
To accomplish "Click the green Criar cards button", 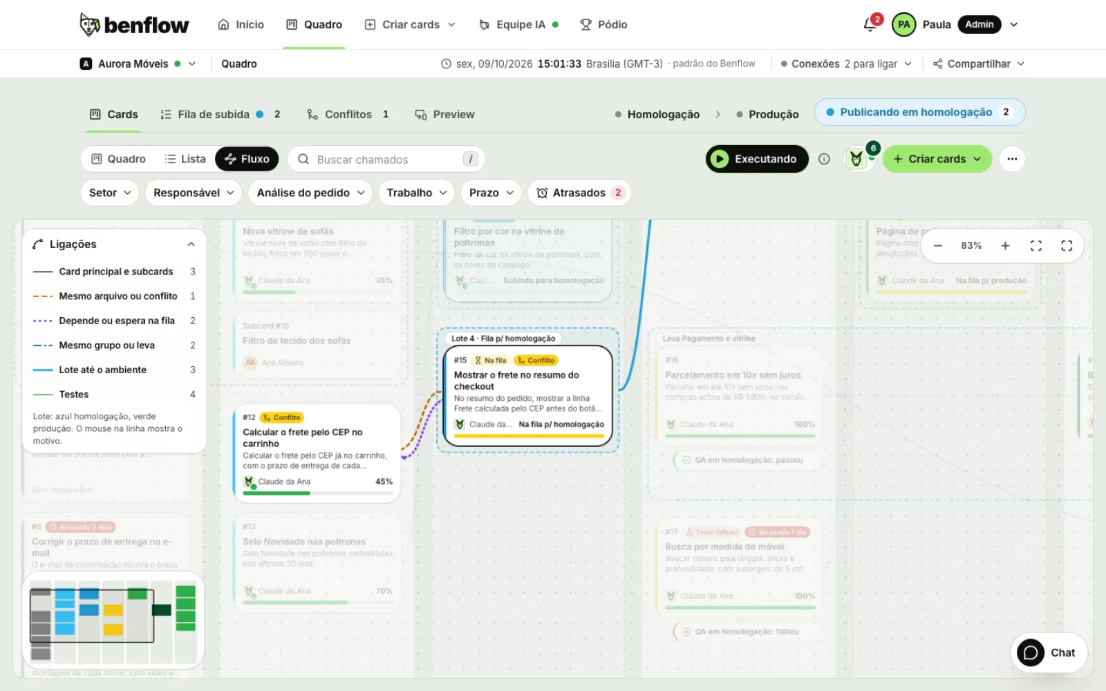I will 937,159.
